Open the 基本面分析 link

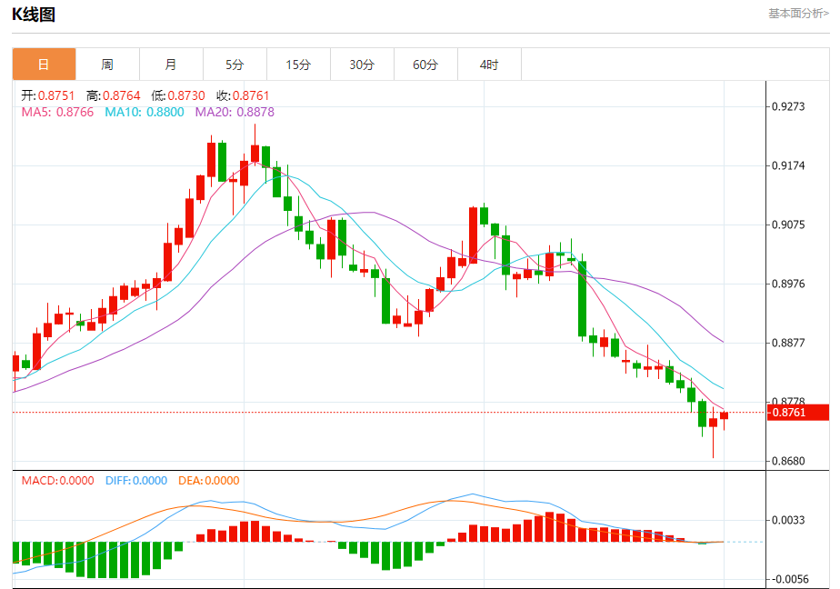tap(798, 14)
